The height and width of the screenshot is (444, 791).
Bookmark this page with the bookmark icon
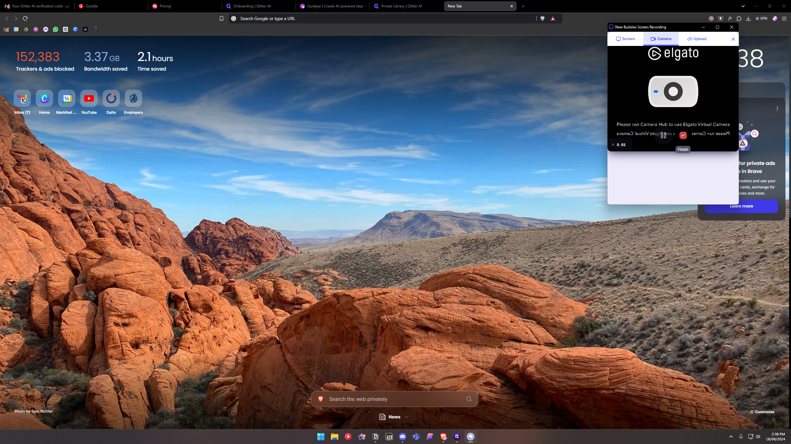click(x=221, y=18)
